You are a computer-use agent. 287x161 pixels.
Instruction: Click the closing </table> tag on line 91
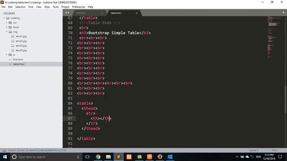(86, 139)
